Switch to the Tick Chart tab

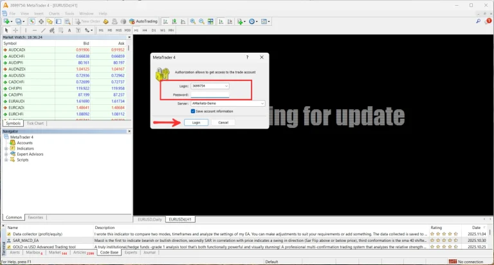click(x=35, y=123)
